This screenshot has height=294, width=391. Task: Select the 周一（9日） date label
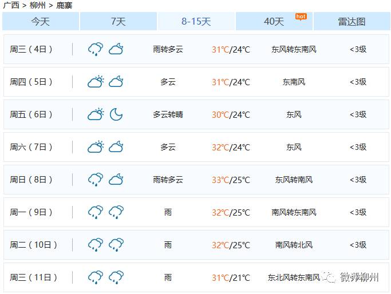(x=31, y=213)
